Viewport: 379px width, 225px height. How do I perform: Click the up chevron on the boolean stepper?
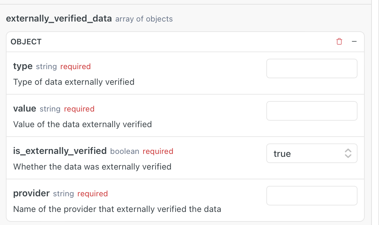tap(348, 151)
